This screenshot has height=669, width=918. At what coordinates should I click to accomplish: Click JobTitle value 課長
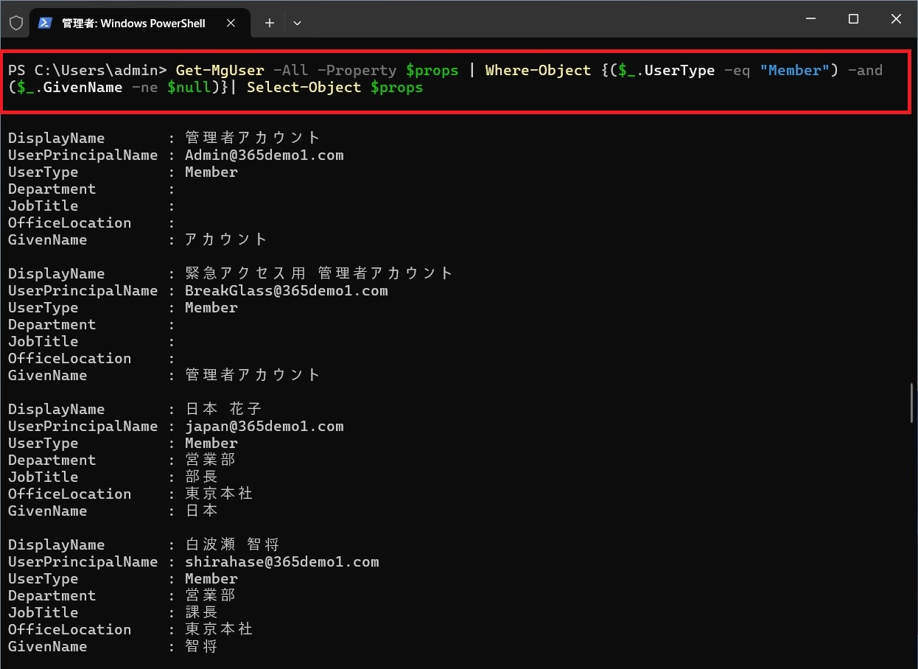[x=202, y=612]
